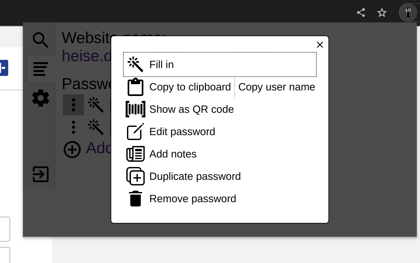Choose Fill in from the password menu
The image size is (420, 263).
[161, 64]
